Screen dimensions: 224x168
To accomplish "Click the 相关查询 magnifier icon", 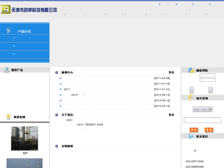I will [x=191, y=98].
